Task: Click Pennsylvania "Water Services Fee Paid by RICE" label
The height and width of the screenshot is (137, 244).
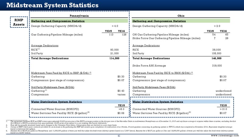Action: (60, 113)
